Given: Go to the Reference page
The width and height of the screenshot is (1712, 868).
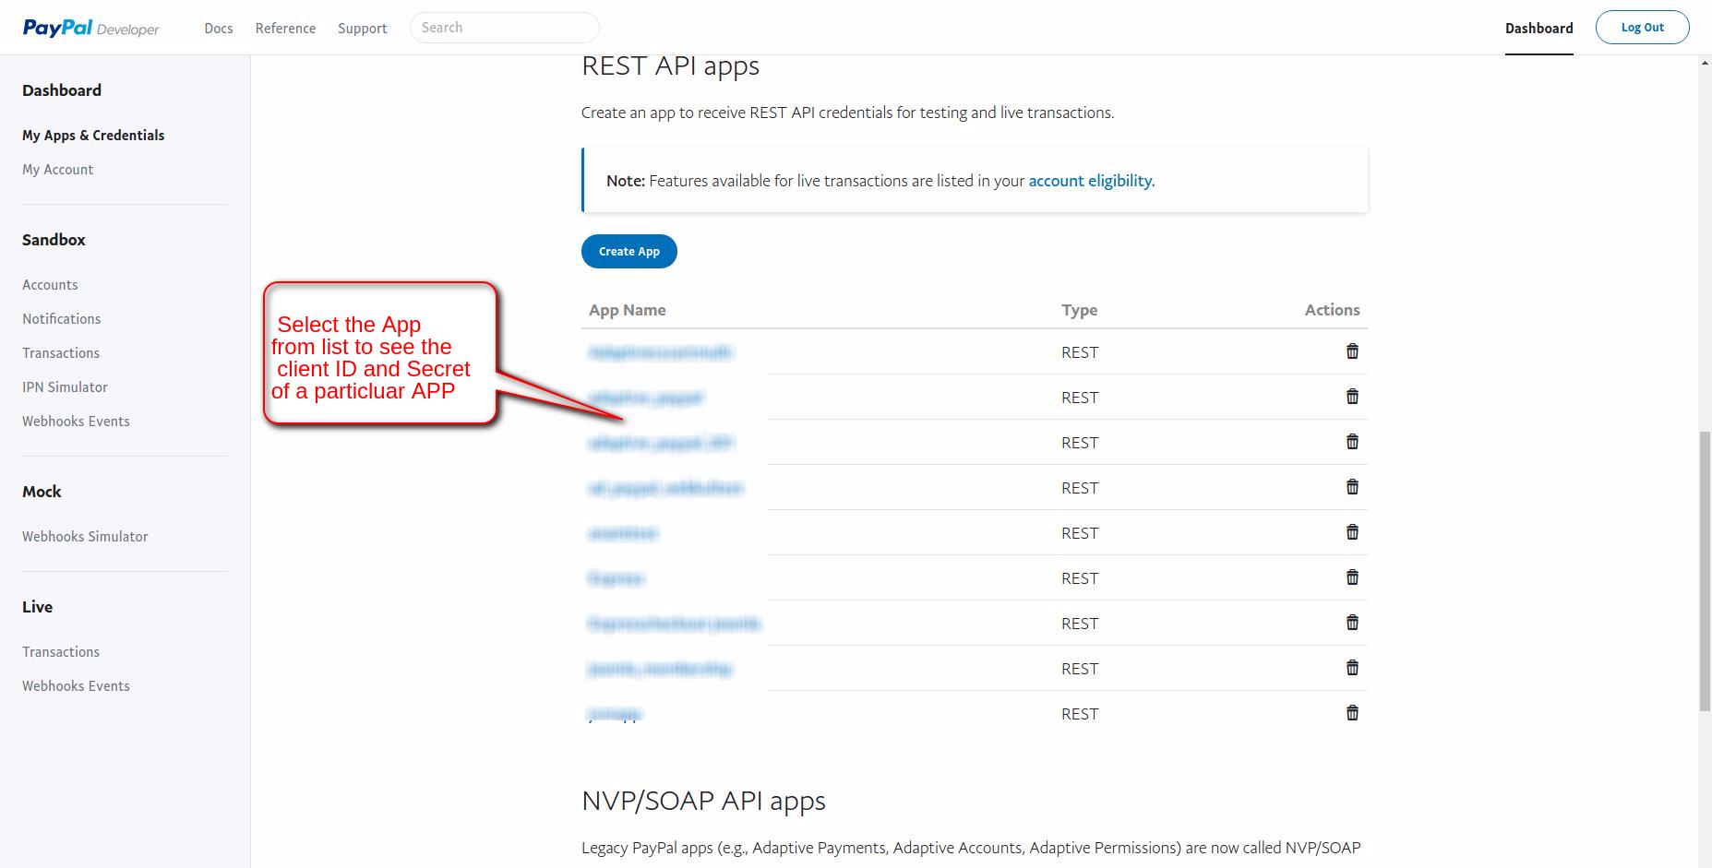Looking at the screenshot, I should pos(285,28).
